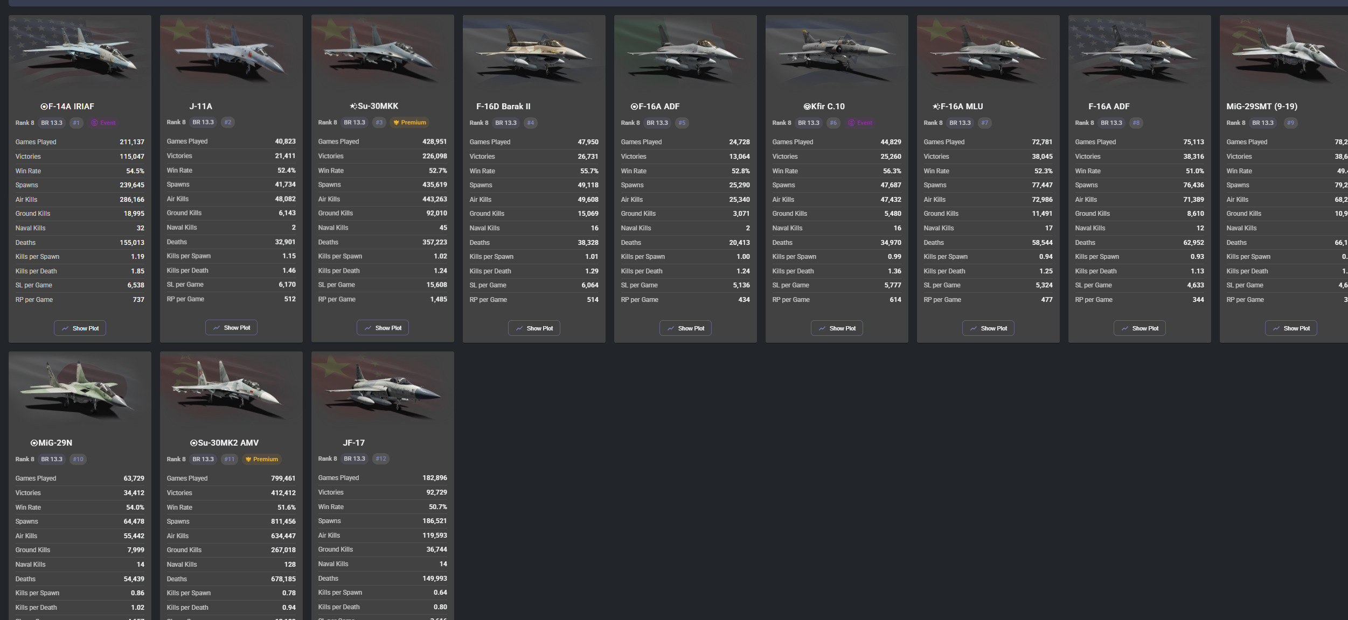Show the plot for the F-14A IRIAF
This screenshot has height=620, width=1348.
pyautogui.click(x=80, y=328)
